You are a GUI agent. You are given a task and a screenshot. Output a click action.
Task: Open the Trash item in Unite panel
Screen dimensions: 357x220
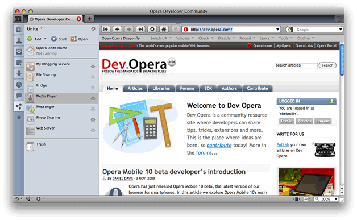point(61,146)
